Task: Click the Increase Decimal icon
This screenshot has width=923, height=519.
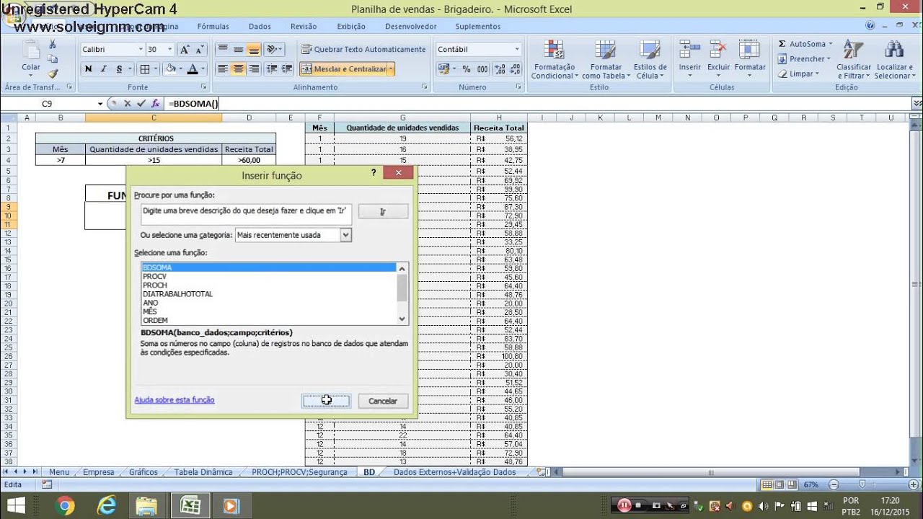Action: pyautogui.click(x=500, y=69)
